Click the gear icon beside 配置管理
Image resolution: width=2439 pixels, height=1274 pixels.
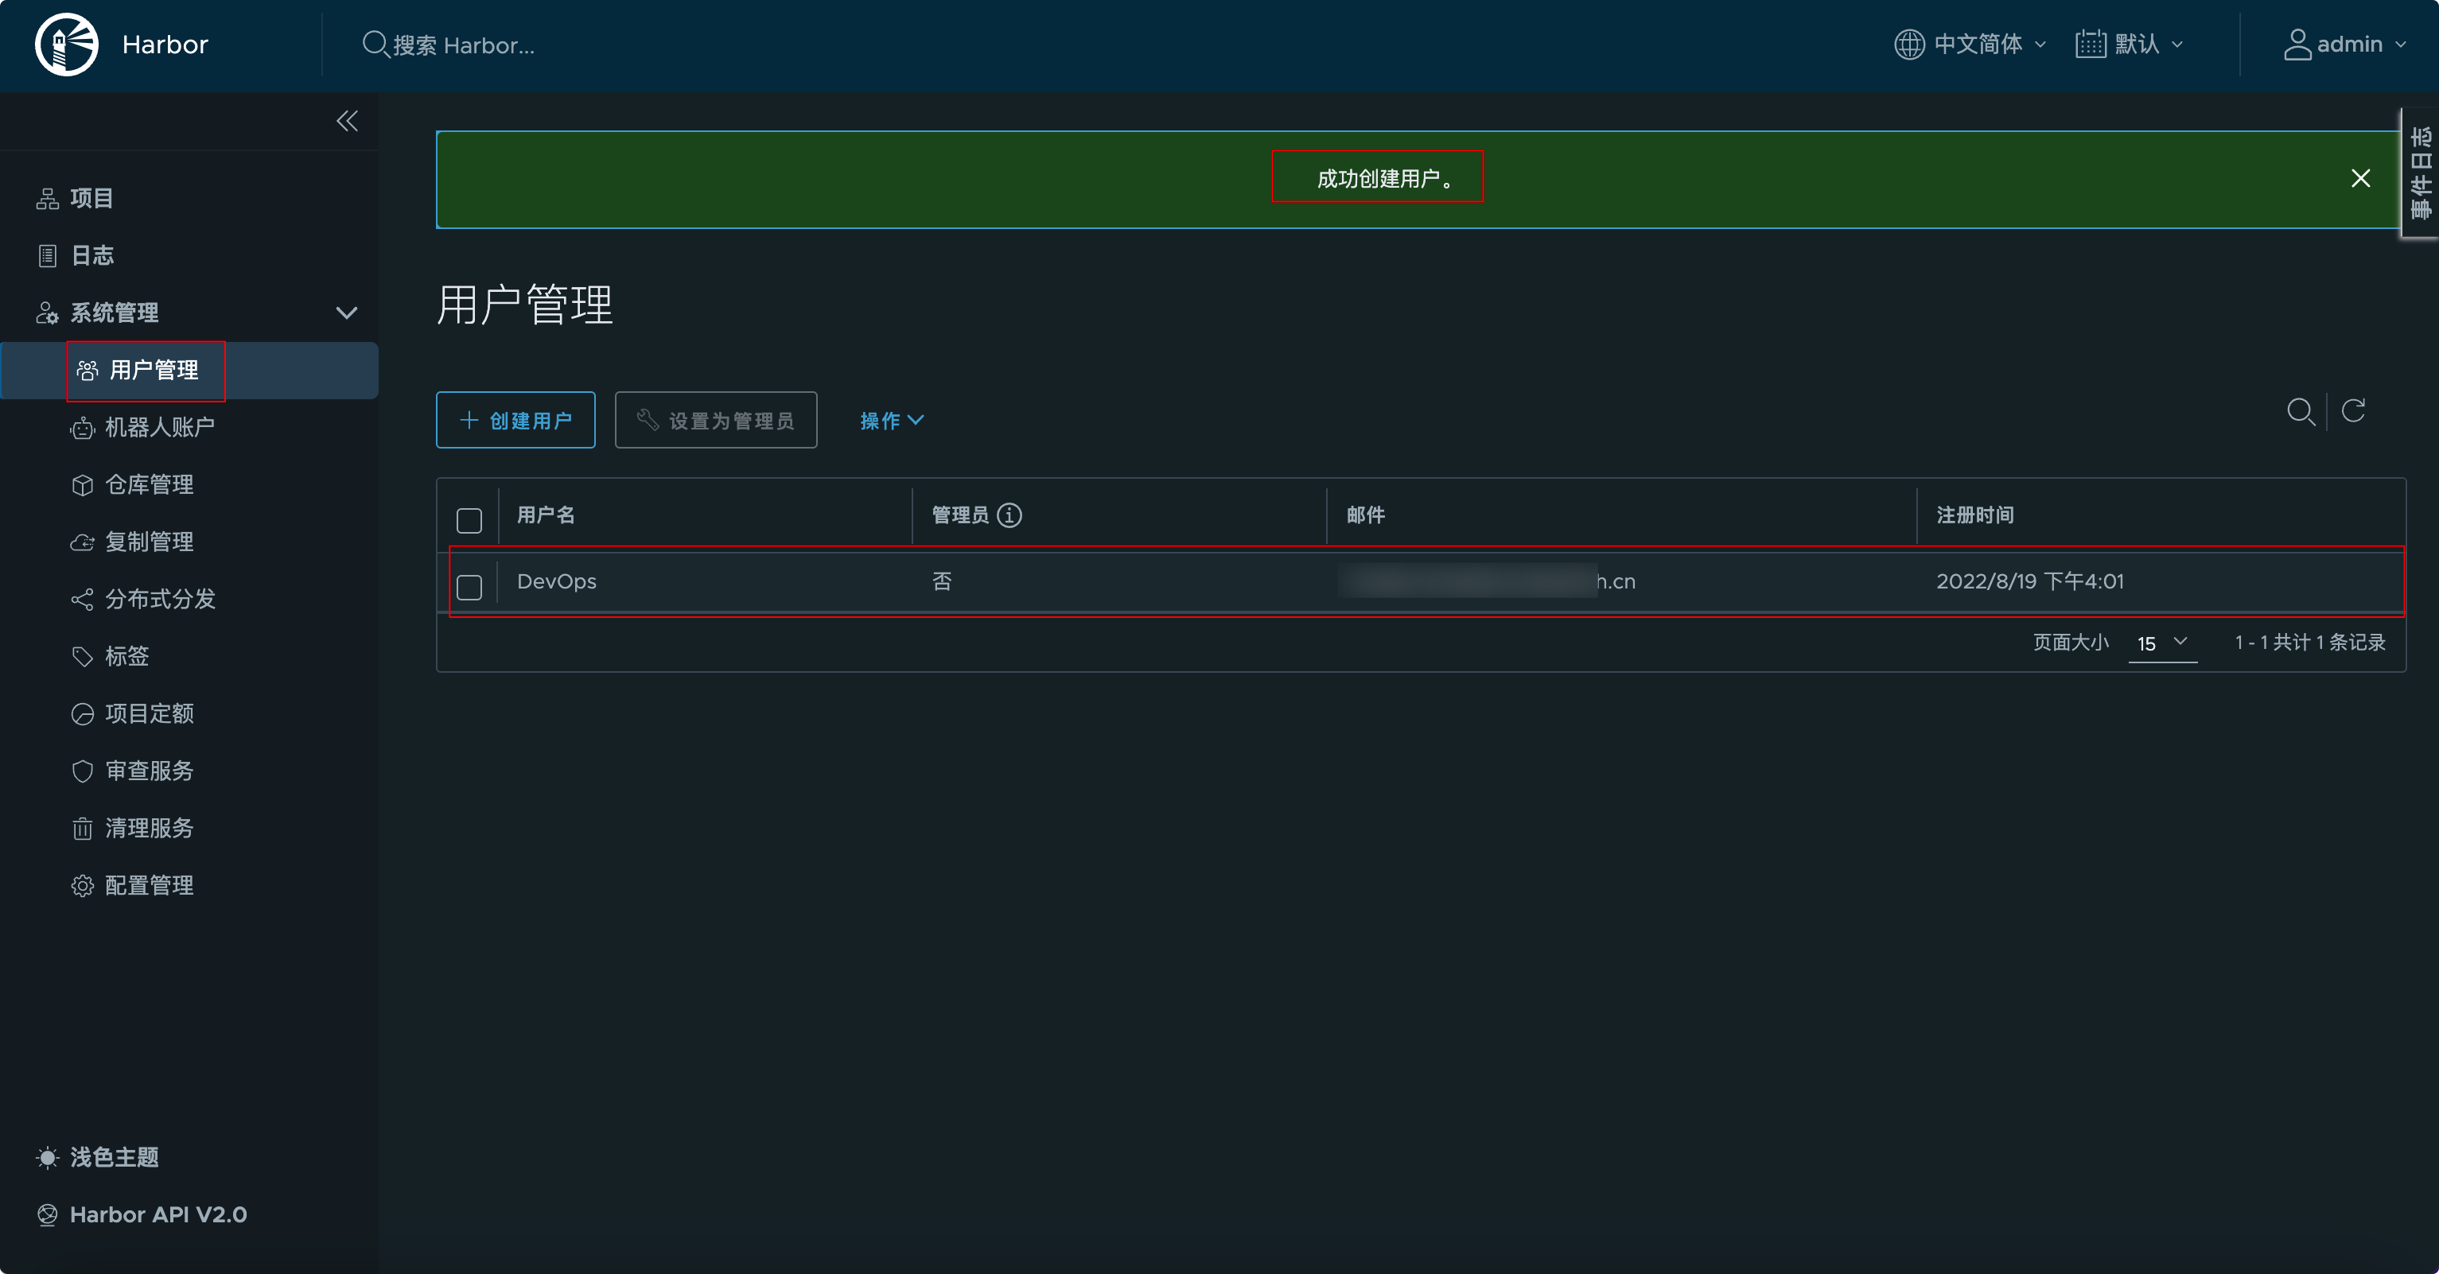pyautogui.click(x=83, y=886)
